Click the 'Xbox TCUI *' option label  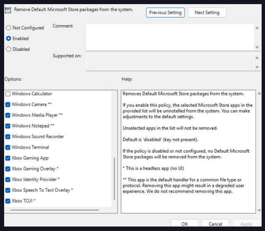pos(24,201)
